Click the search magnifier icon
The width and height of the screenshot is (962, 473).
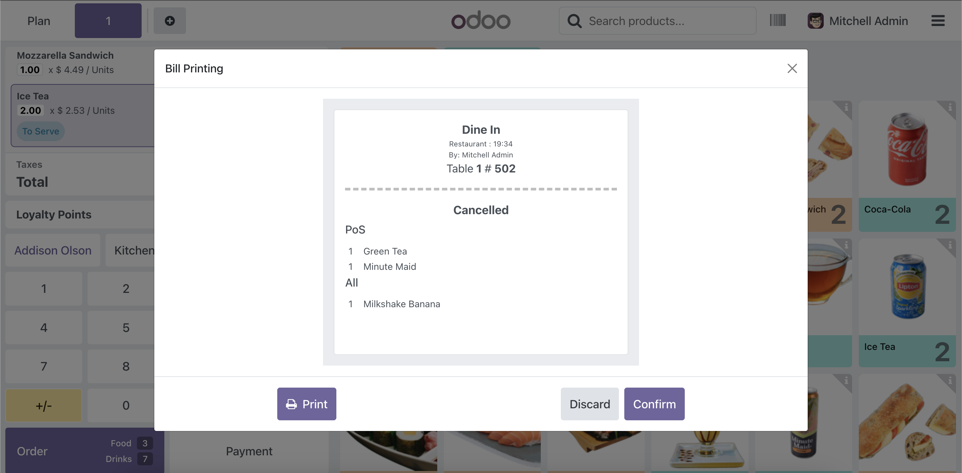coord(575,21)
